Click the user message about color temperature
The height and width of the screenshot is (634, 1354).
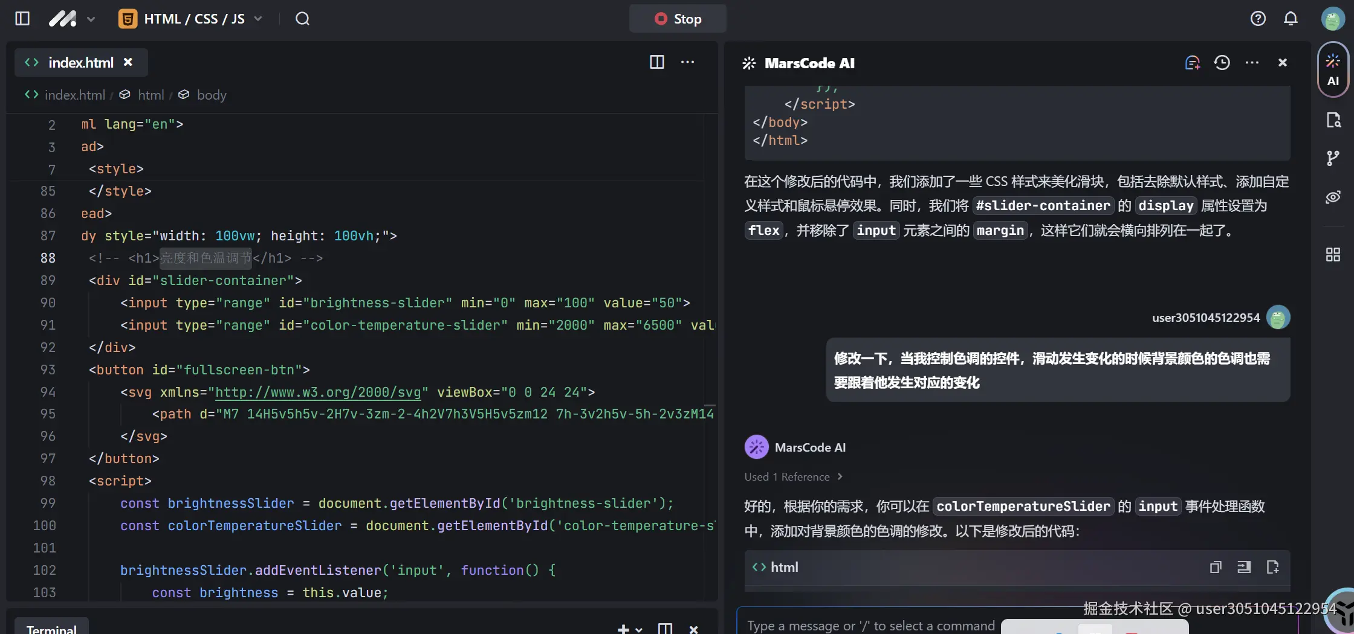(1058, 370)
